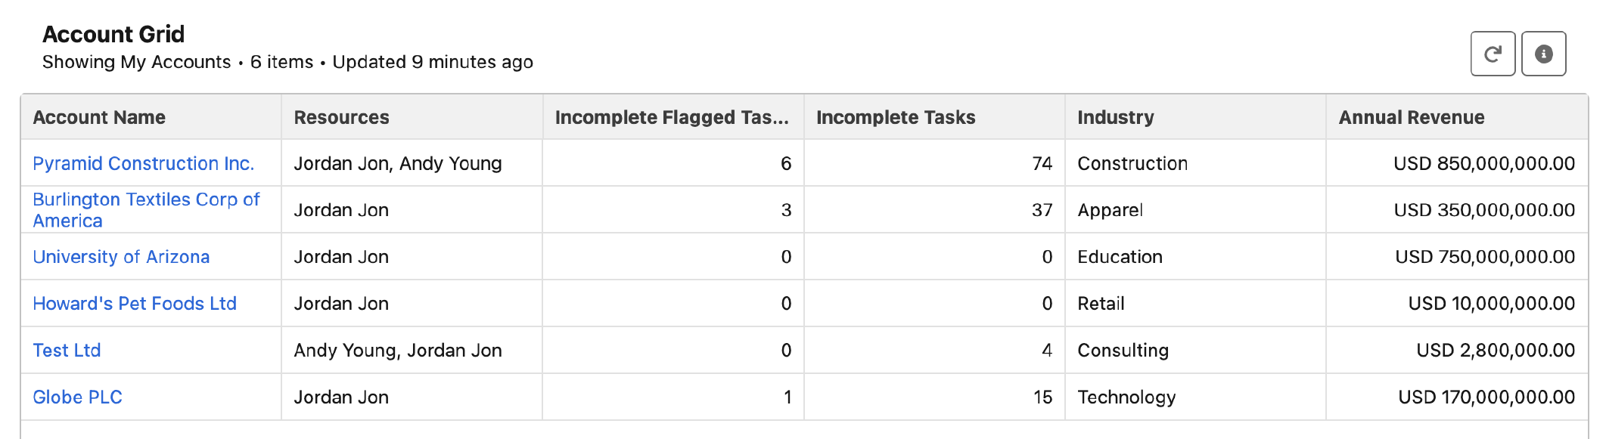Image resolution: width=1606 pixels, height=439 pixels.
Task: Click the Annual Revenue column header
Action: (x=1412, y=117)
